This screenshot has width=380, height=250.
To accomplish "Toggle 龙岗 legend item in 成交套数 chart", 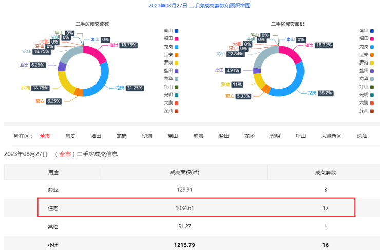I will 171,47.
